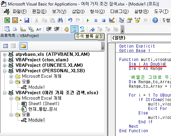Click the VBA application icon in title bar
Viewport: 171px width, 136px height.
pyautogui.click(x=3, y=4)
